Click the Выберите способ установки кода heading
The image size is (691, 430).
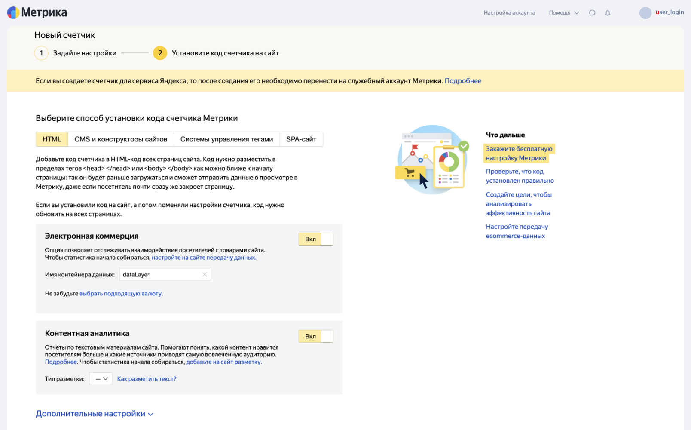[137, 118]
